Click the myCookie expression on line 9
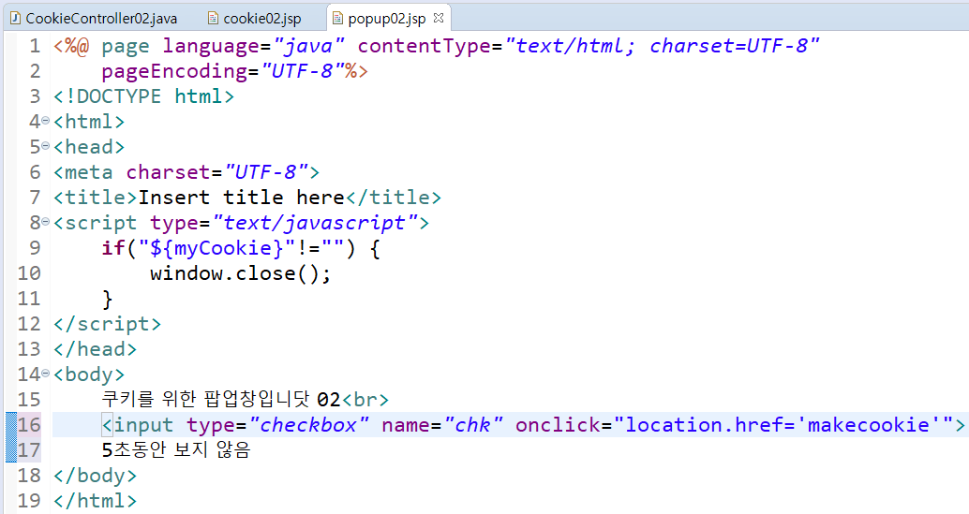The width and height of the screenshot is (969, 514). [x=216, y=248]
